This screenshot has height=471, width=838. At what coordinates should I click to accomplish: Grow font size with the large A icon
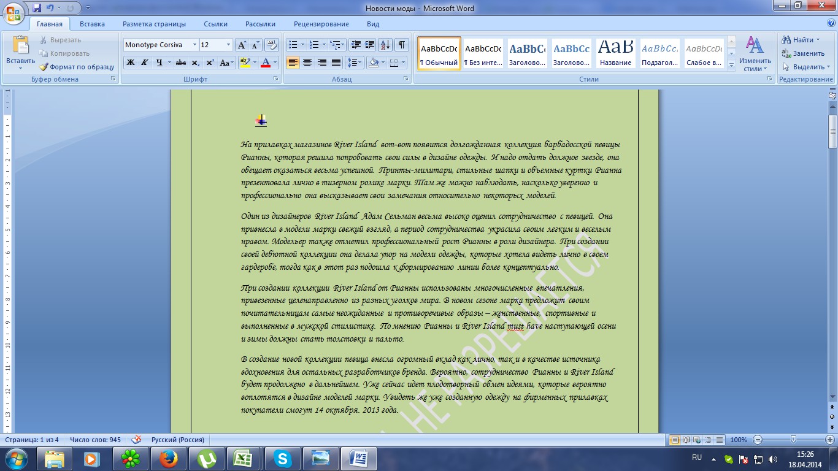tap(242, 45)
